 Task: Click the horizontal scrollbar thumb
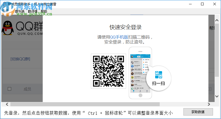point(85,104)
